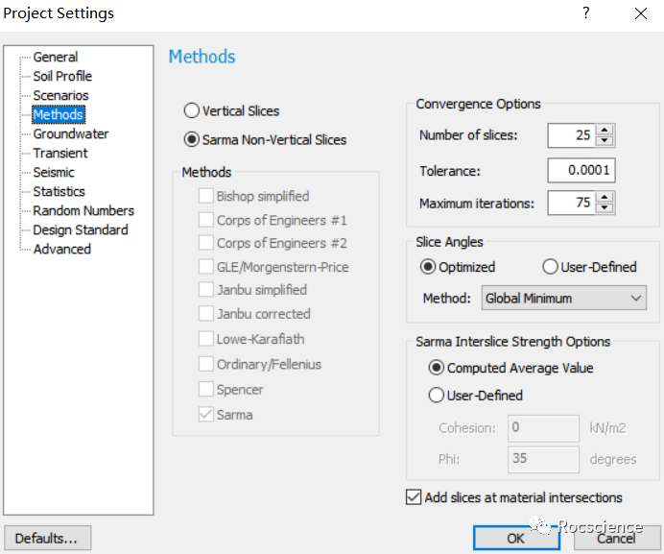This screenshot has height=554, width=664.
Task: Choose User-Defined slice angles
Action: click(551, 267)
